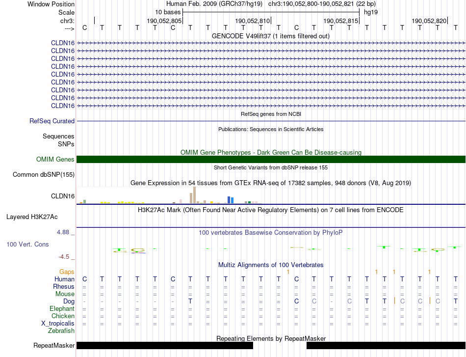Click coordinate label 190,052,810

[252, 21]
